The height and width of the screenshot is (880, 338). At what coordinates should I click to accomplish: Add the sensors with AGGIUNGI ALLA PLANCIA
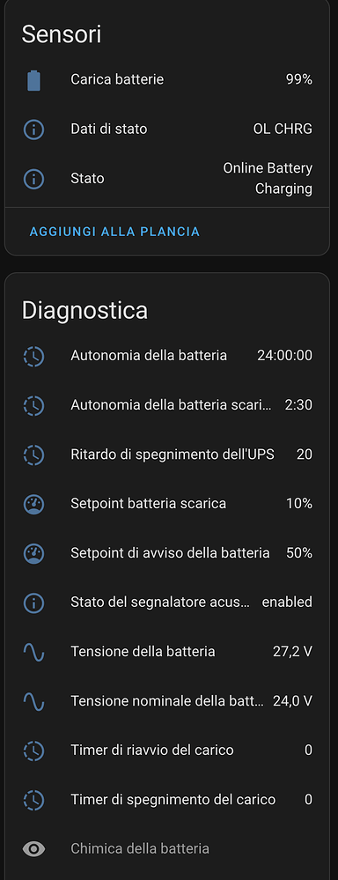[x=114, y=231]
